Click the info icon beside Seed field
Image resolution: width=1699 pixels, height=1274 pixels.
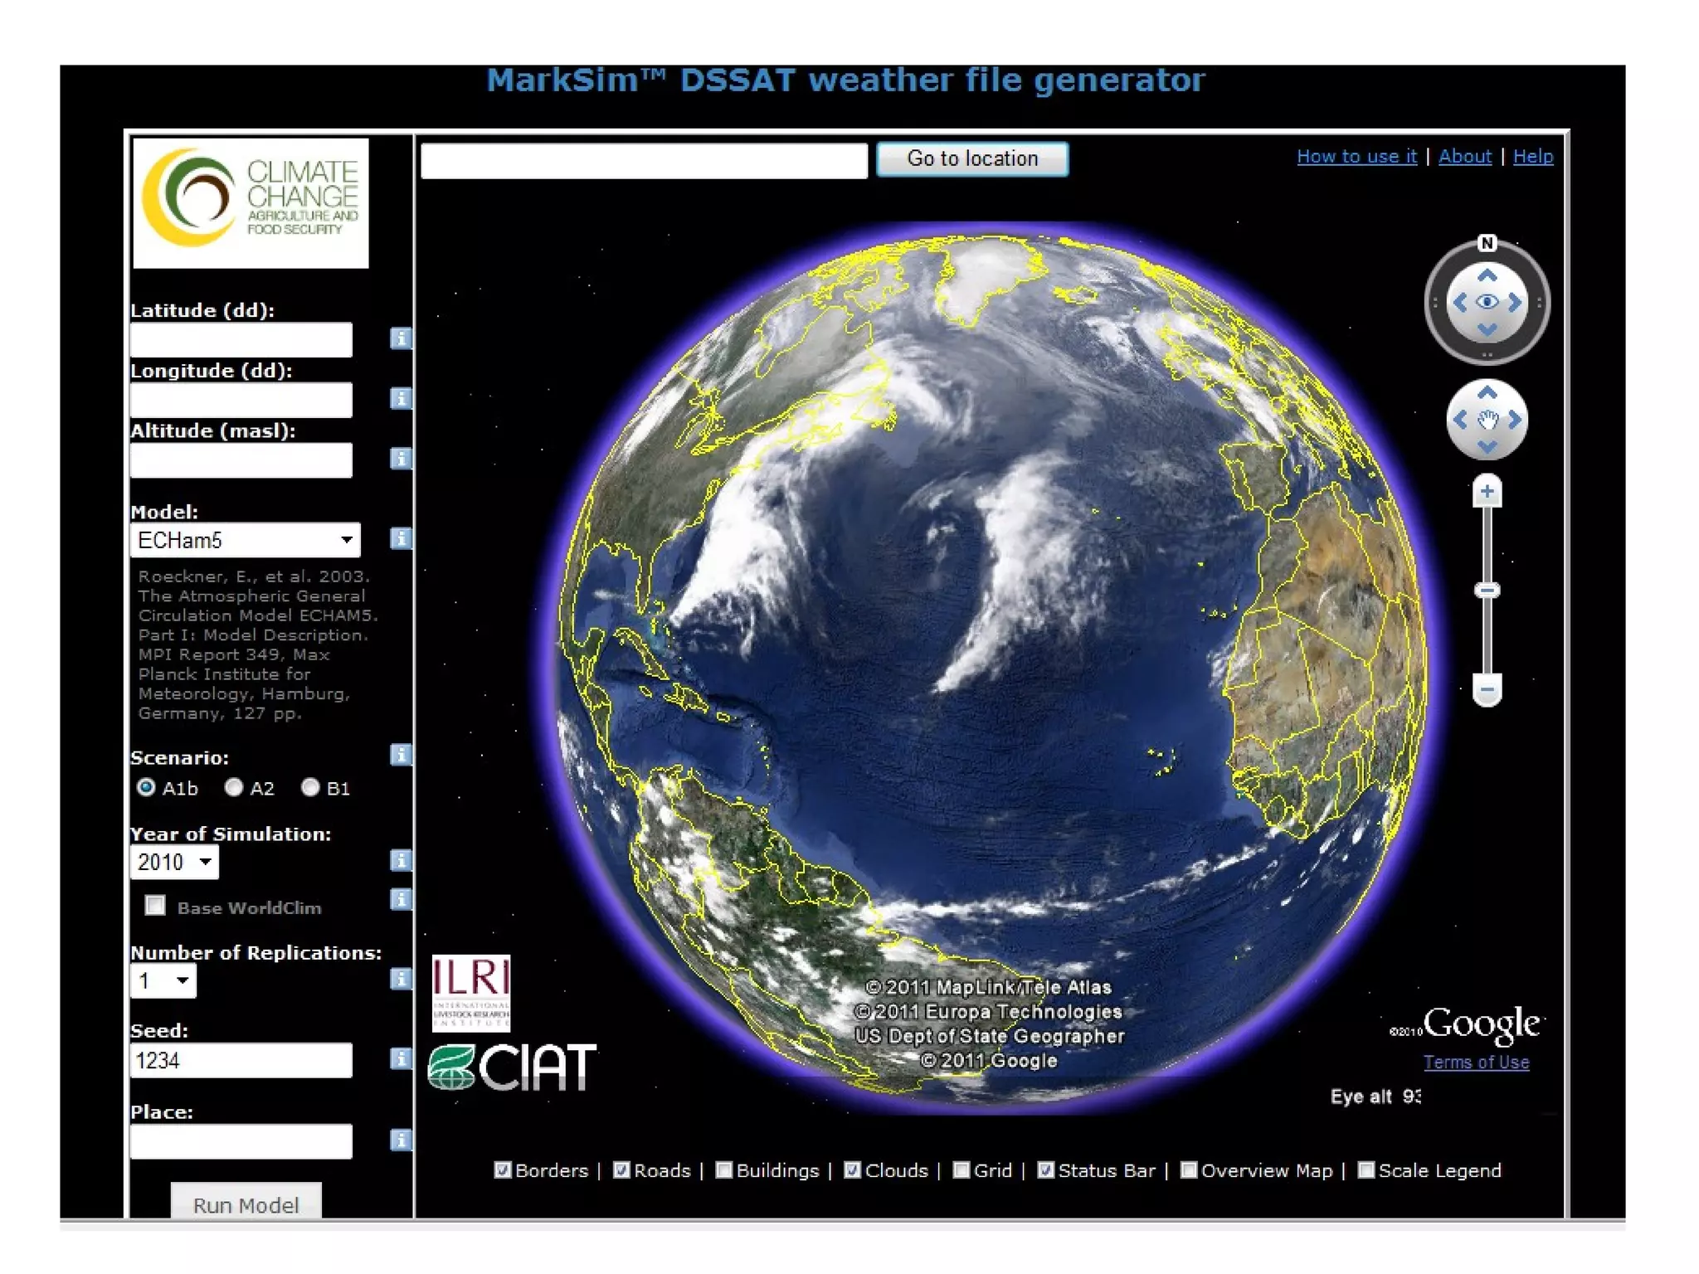401,1059
